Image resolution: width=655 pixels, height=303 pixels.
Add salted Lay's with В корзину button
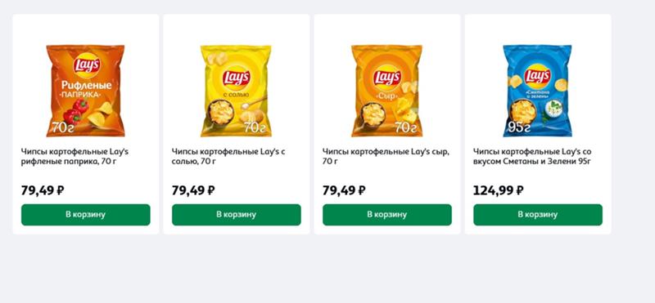click(237, 215)
